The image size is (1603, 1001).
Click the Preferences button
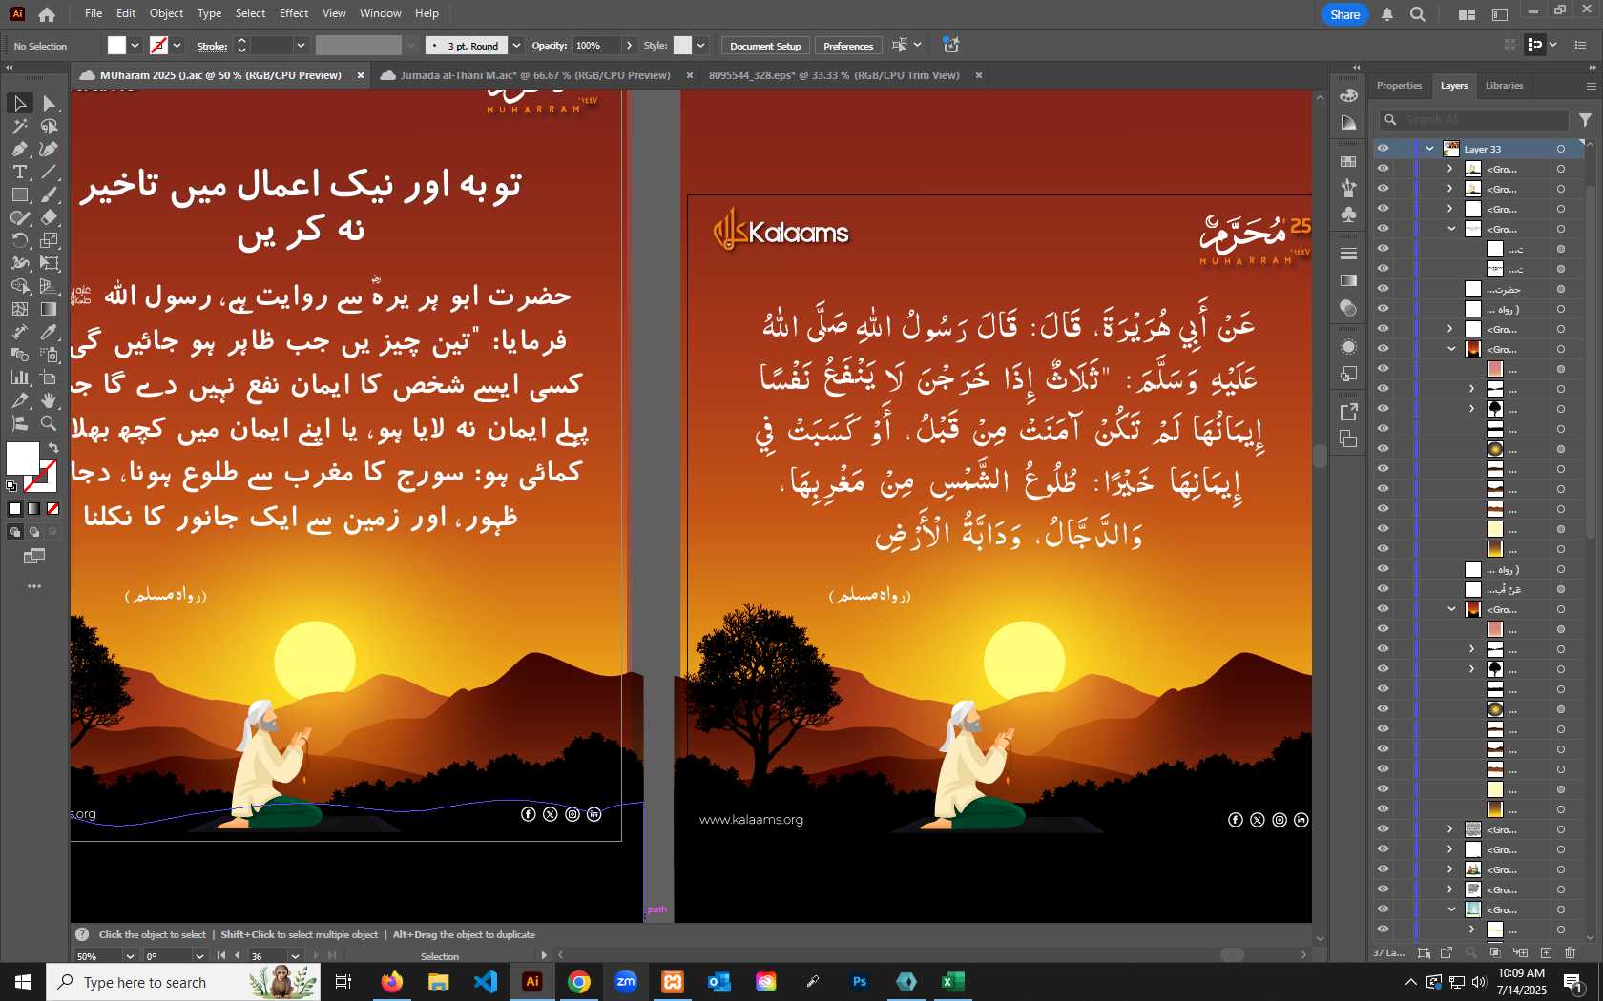click(848, 46)
